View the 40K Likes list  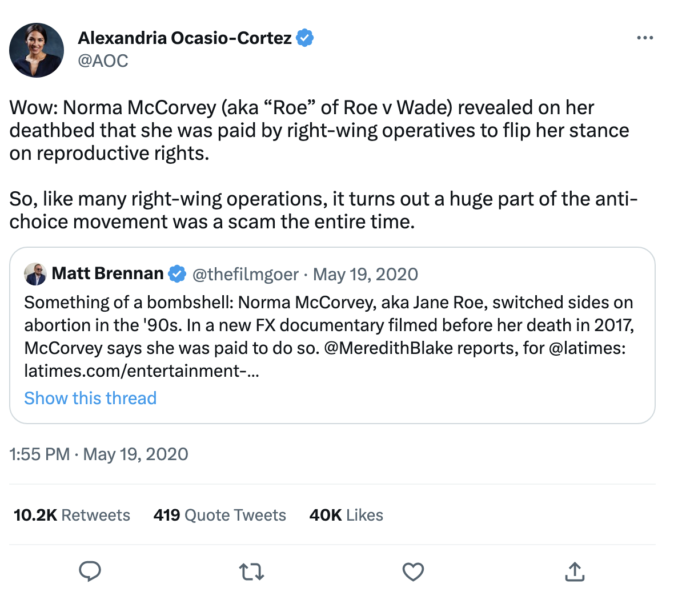click(x=346, y=515)
